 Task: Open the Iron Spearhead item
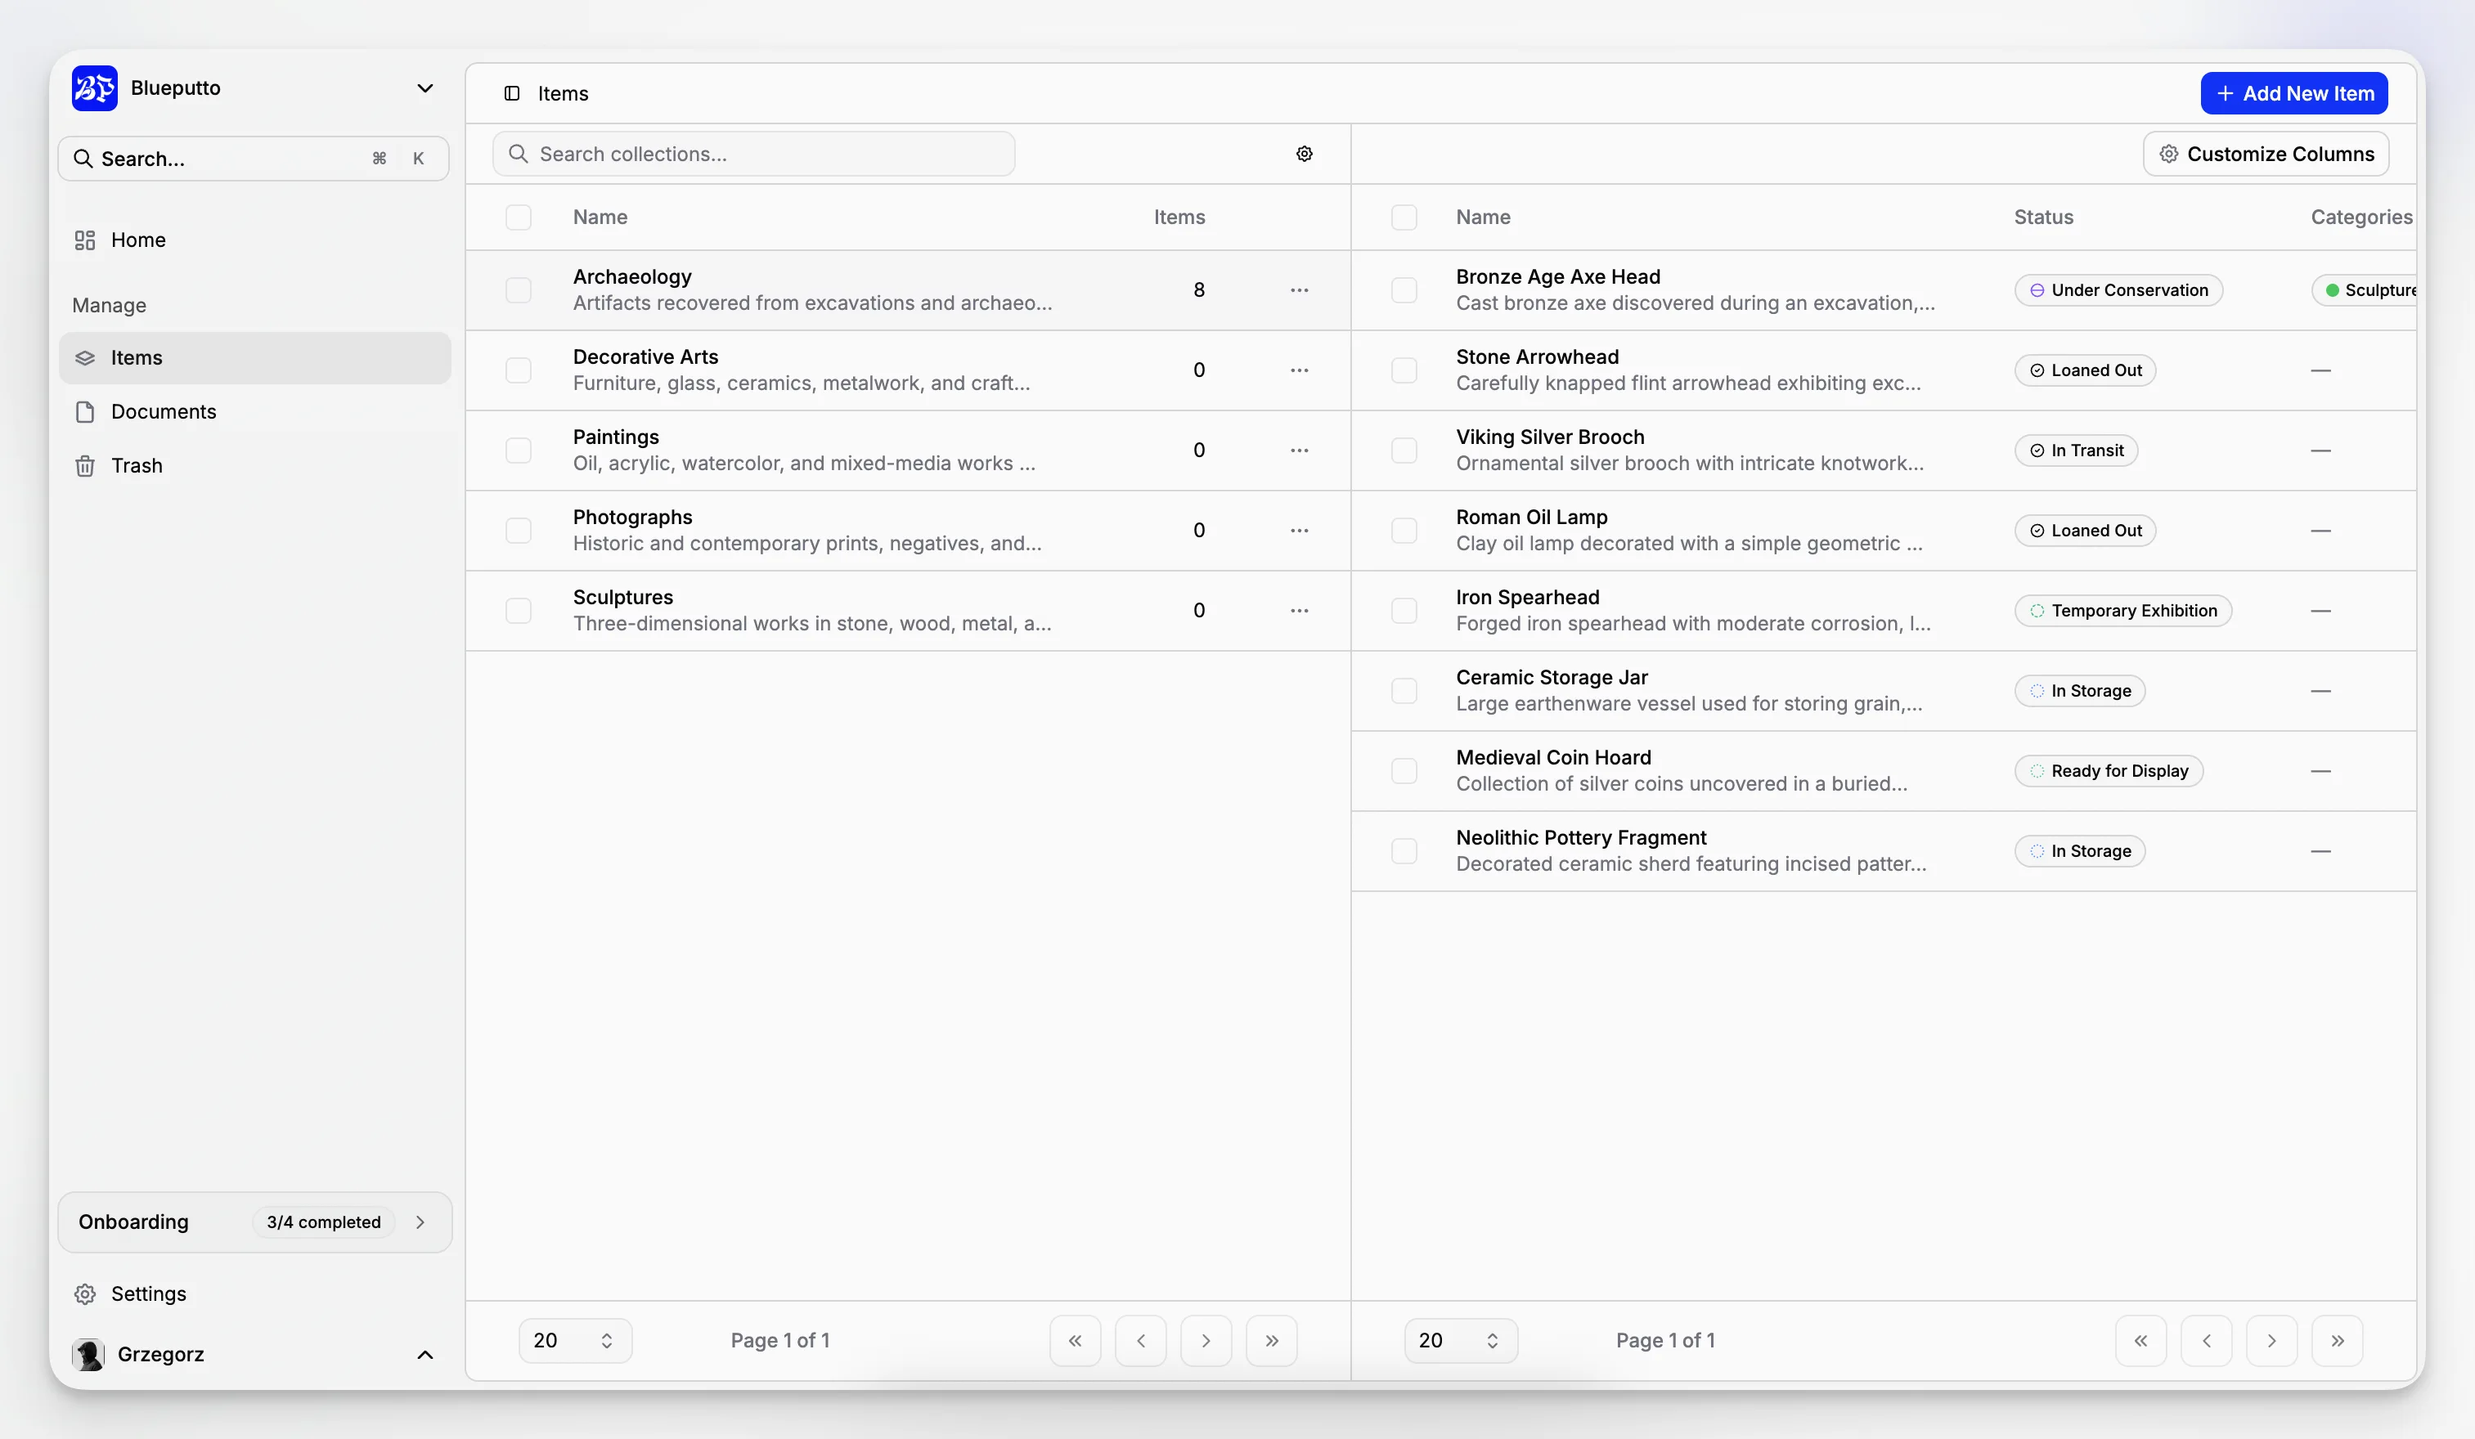[1527, 598]
